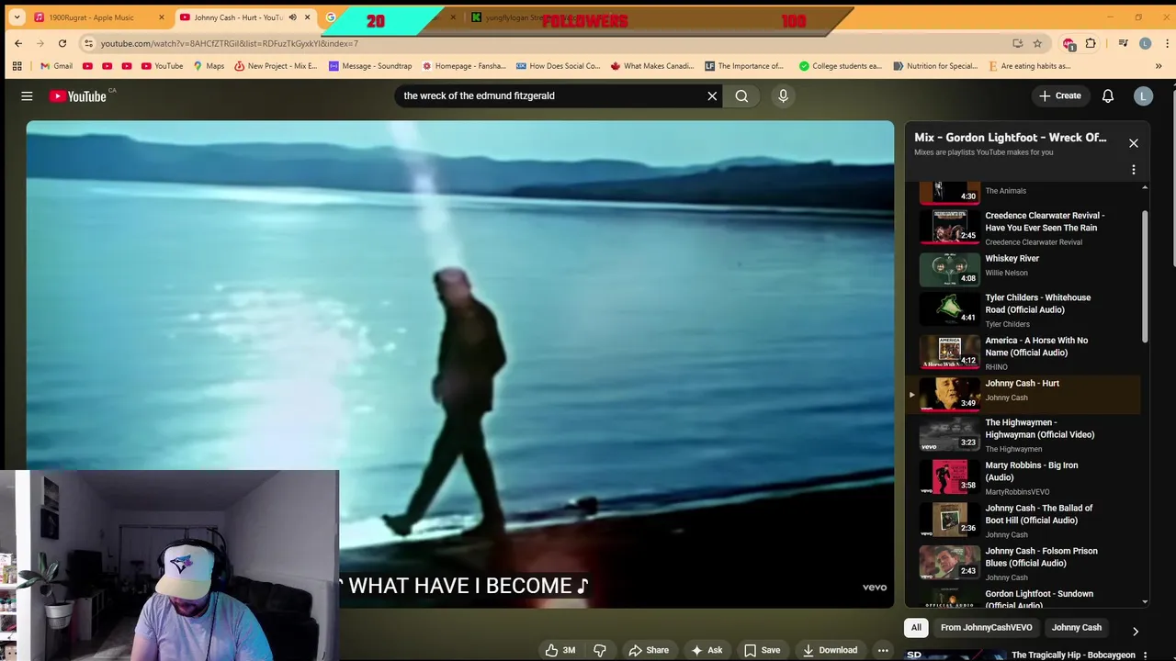Open the YouTube account avatar menu
The height and width of the screenshot is (661, 1176).
(x=1143, y=95)
